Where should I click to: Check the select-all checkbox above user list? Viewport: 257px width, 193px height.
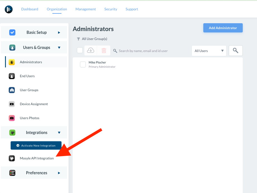click(x=80, y=50)
